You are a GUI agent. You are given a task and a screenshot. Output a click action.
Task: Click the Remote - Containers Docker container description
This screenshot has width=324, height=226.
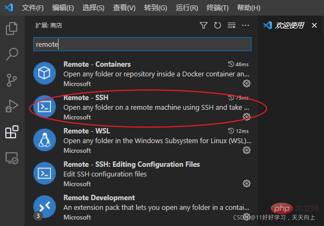[x=156, y=74]
